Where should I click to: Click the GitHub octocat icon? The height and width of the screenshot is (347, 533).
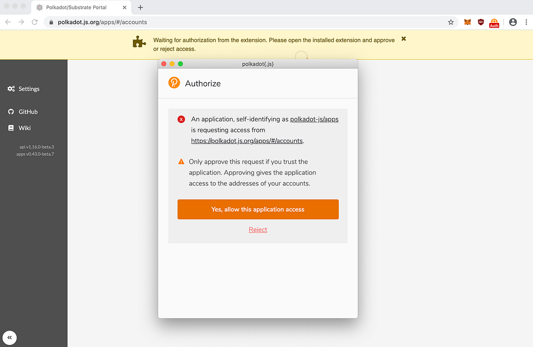click(x=11, y=111)
